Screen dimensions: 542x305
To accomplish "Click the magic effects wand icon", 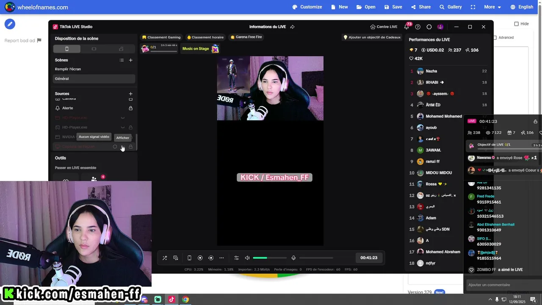I will [x=165, y=258].
